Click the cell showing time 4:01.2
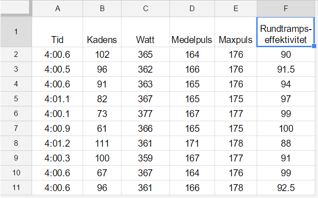Viewport: 318px width, 198px height. tap(58, 143)
